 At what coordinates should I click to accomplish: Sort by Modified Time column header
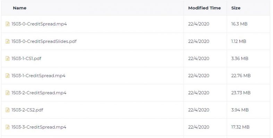pyautogui.click(x=204, y=8)
